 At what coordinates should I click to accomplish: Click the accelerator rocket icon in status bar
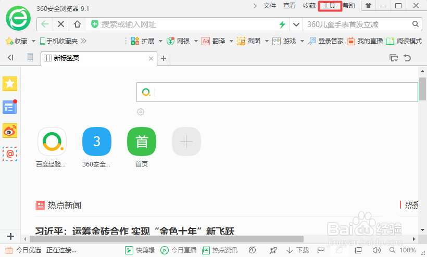pyautogui.click(x=273, y=250)
